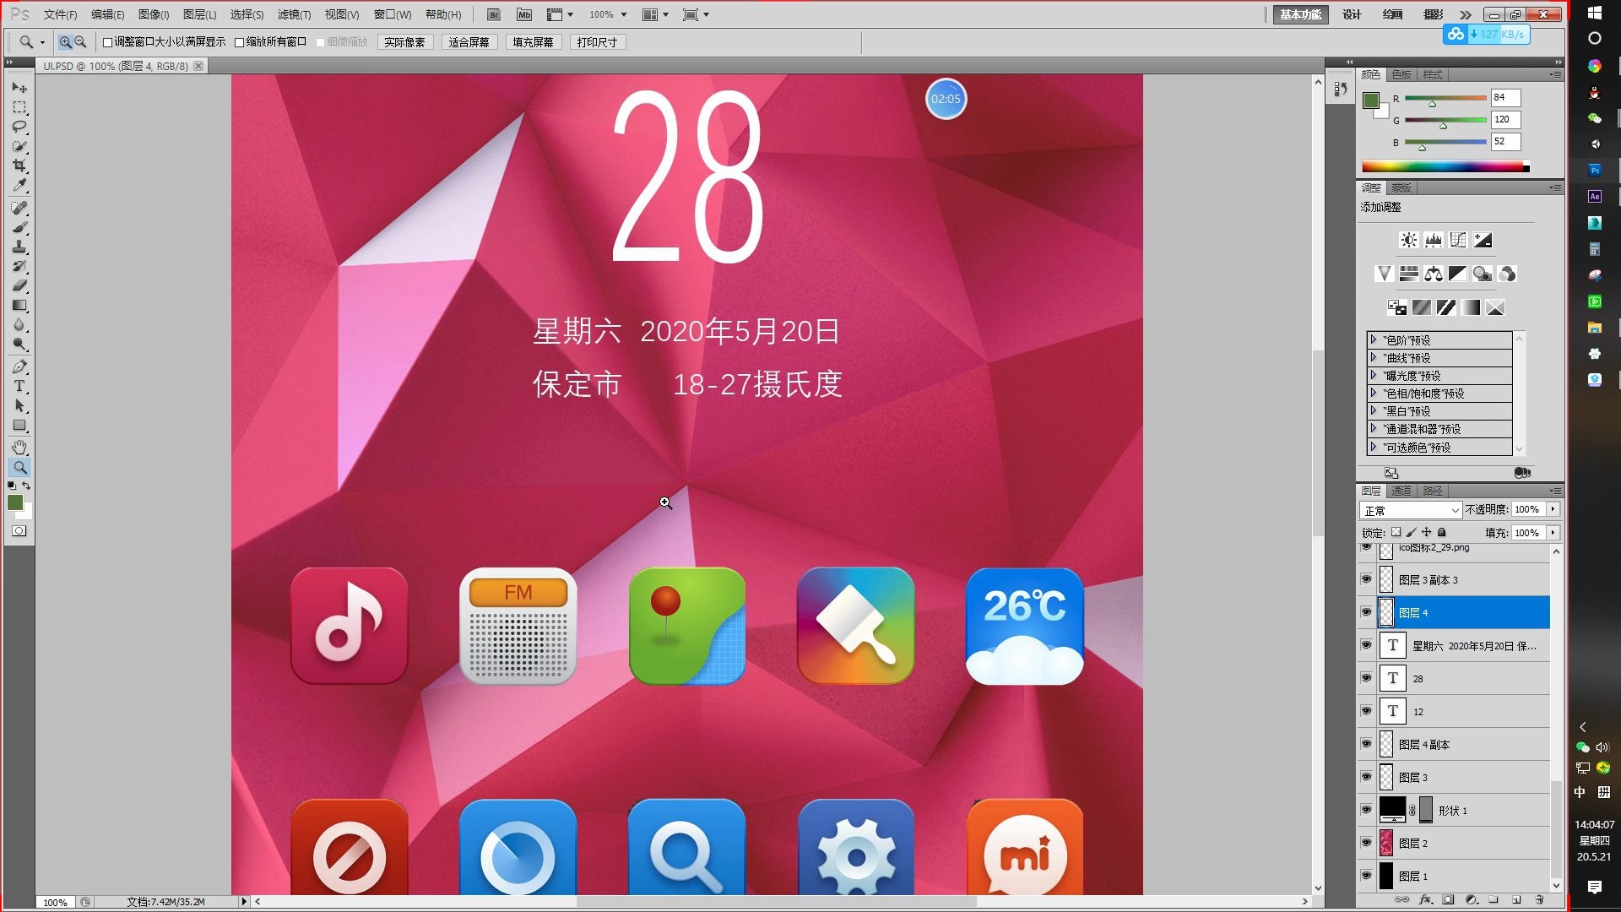Open the layer opacity dropdown arrow
The height and width of the screenshot is (912, 1621).
(x=1553, y=509)
